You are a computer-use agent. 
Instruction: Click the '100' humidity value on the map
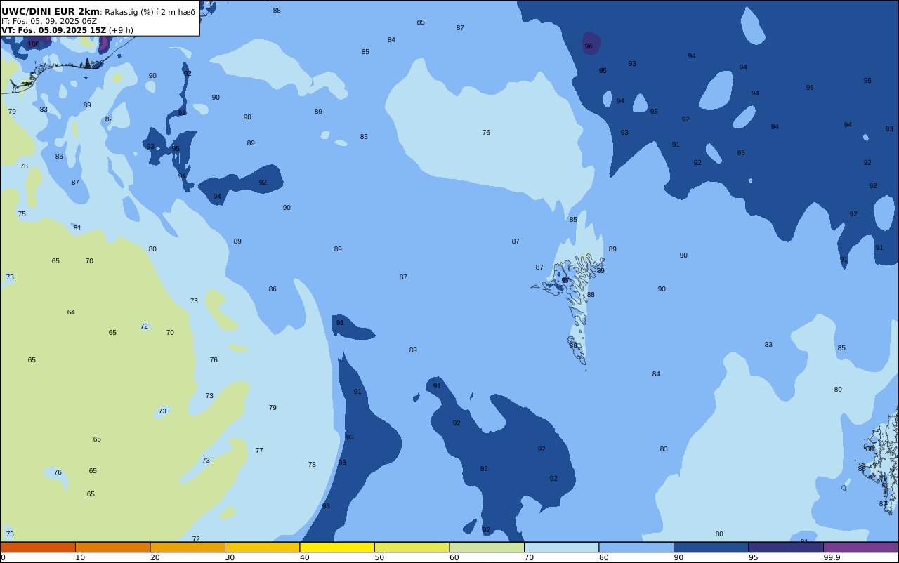(34, 44)
